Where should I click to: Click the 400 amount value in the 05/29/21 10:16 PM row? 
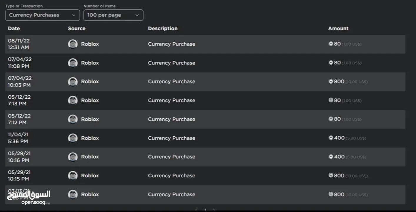click(x=339, y=157)
